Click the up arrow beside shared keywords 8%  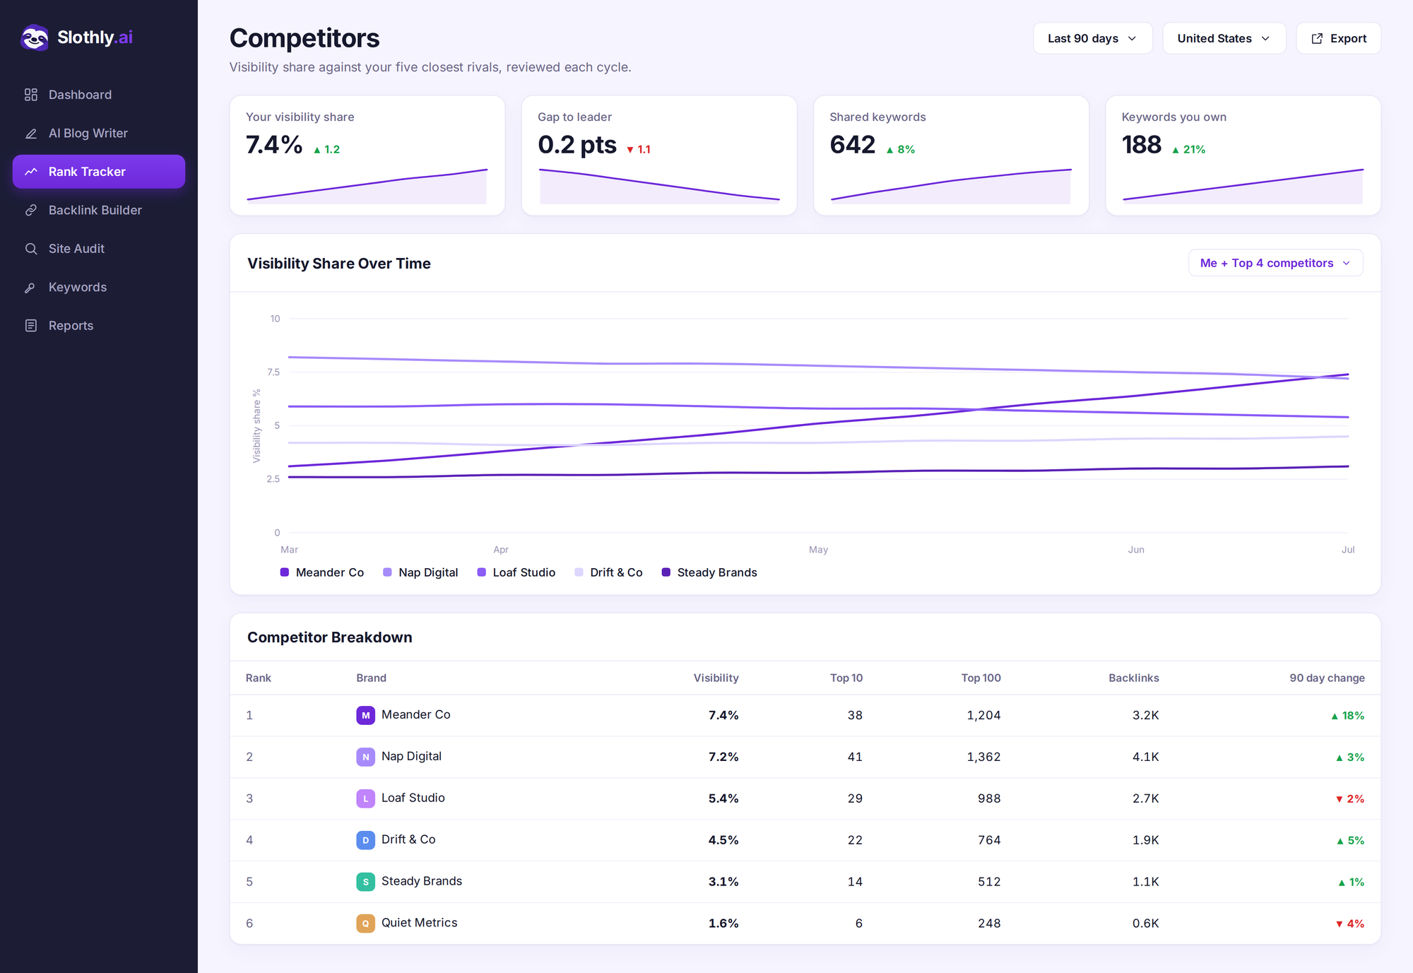click(x=890, y=150)
